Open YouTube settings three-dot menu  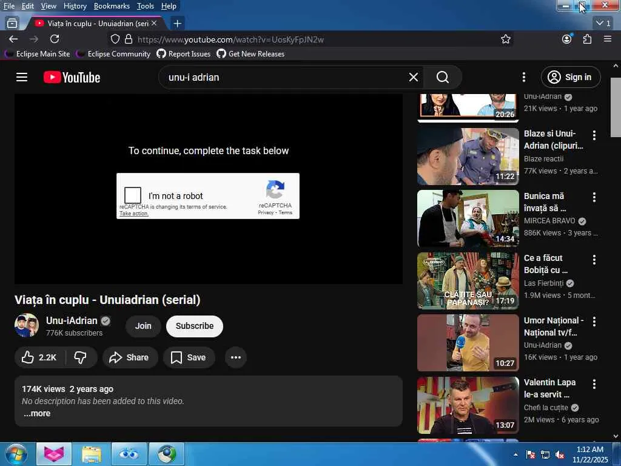pyautogui.click(x=523, y=77)
